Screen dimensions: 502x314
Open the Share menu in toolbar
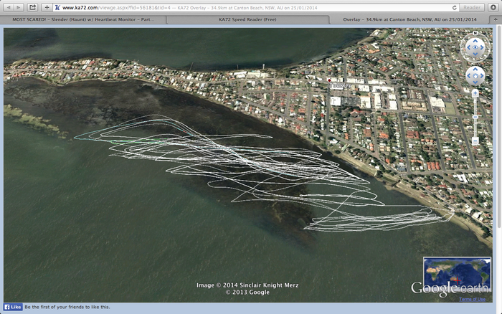click(x=32, y=7)
